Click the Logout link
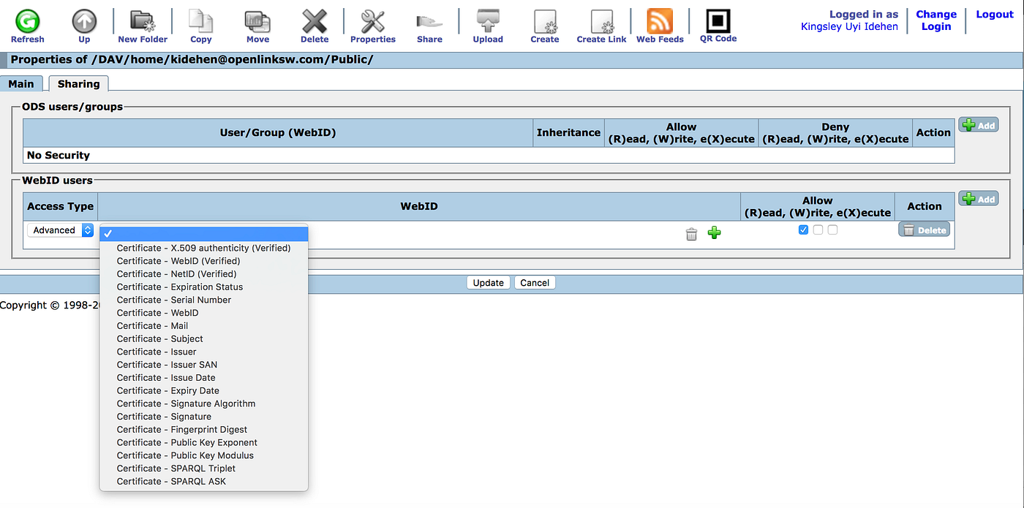The height and width of the screenshot is (508, 1024). tap(994, 14)
